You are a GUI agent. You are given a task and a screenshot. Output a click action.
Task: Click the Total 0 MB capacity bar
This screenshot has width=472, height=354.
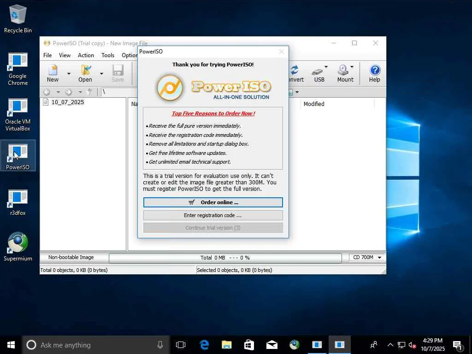(225, 258)
